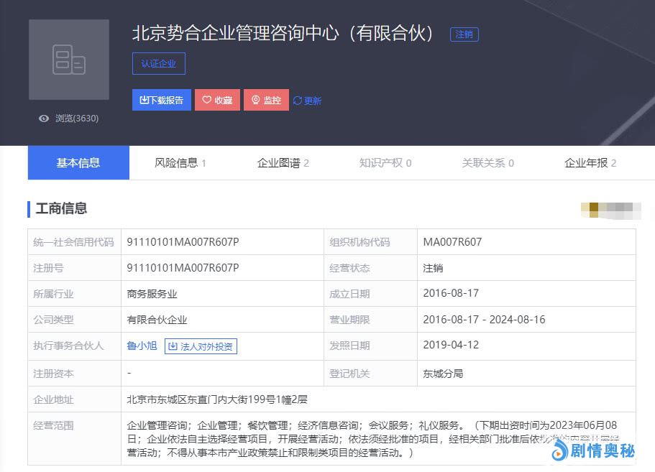Click the icon inside the 法人对外投资 button
The width and height of the screenshot is (655, 472).
tap(173, 346)
